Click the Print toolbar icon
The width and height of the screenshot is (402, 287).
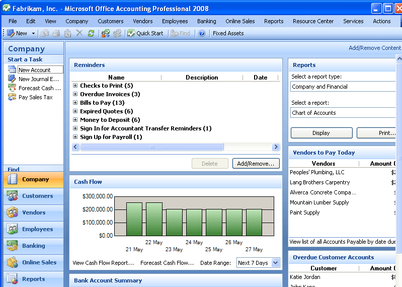56,33
